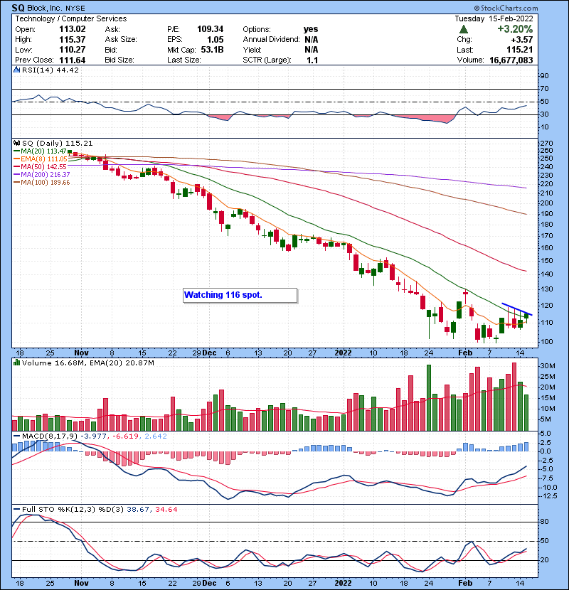Click the Open price 113.02

(x=73, y=29)
